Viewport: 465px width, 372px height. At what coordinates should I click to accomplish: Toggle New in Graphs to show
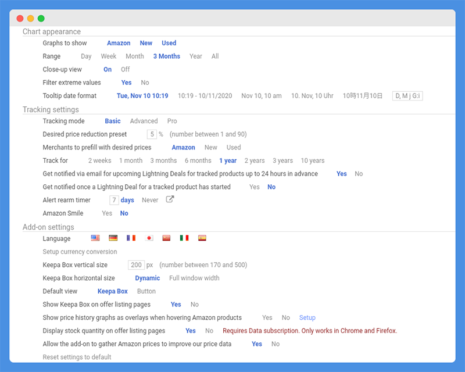click(146, 43)
